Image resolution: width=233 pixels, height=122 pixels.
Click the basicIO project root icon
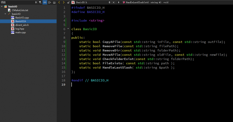6,6
